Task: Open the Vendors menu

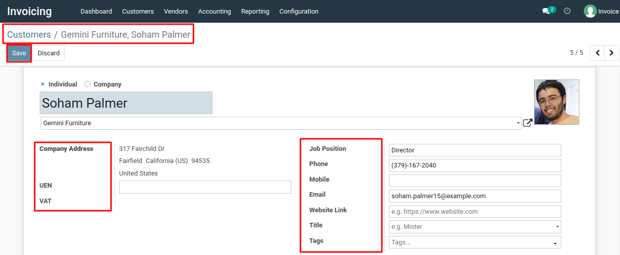Action: point(176,11)
